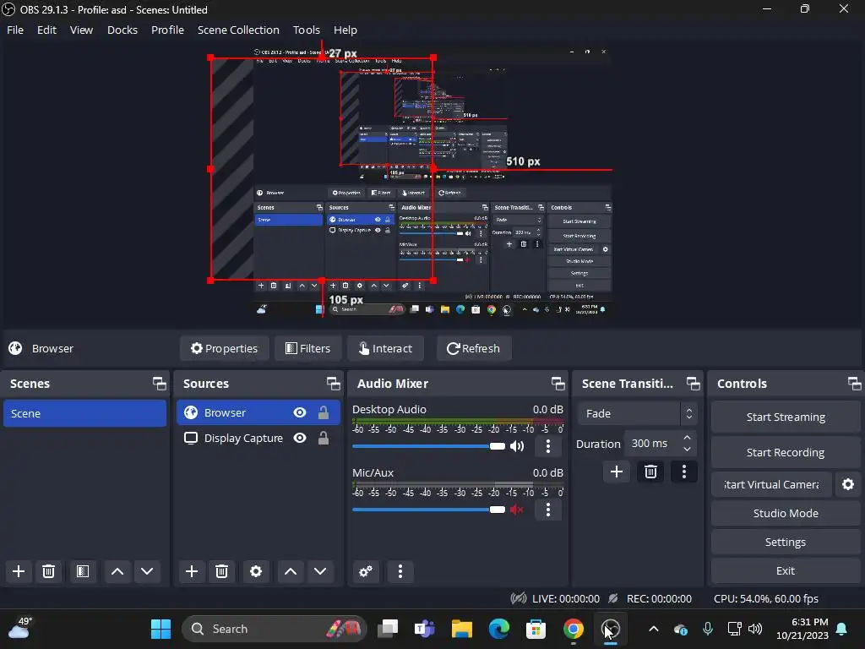865x649 pixels.
Task: Open source properties gear in Sources toolbar
Action: pyautogui.click(x=256, y=571)
